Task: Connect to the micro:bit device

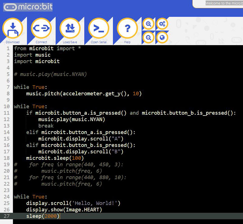Action: (x=41, y=29)
